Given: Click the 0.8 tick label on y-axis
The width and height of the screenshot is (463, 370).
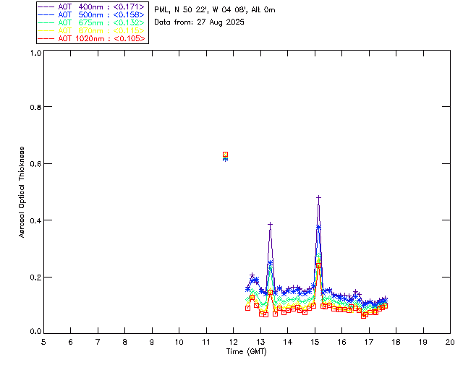Looking at the screenshot, I should coord(35,107).
